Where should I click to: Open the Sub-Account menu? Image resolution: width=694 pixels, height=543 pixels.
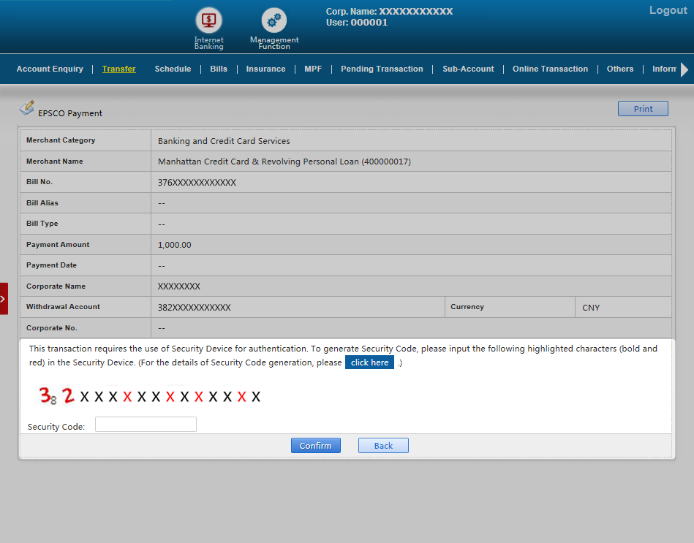coord(468,69)
